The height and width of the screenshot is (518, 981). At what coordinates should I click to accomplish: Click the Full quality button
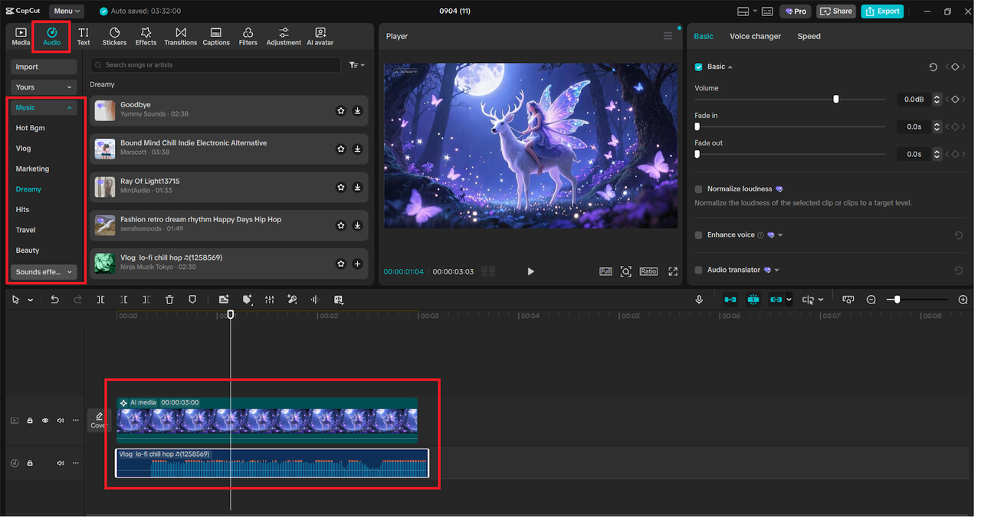(x=605, y=271)
